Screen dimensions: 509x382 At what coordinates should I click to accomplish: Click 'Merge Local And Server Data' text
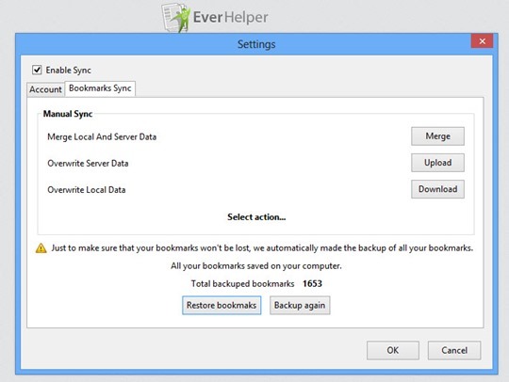pos(102,136)
